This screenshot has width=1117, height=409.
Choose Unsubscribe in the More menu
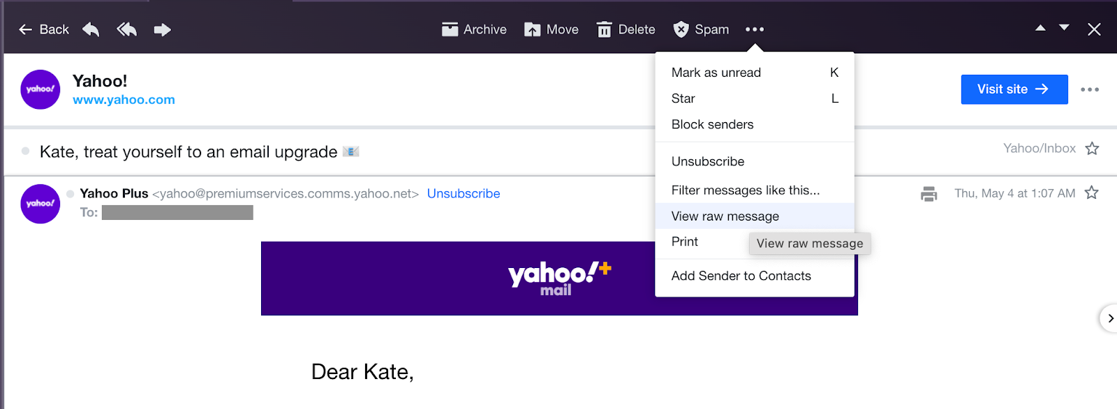pyautogui.click(x=755, y=161)
